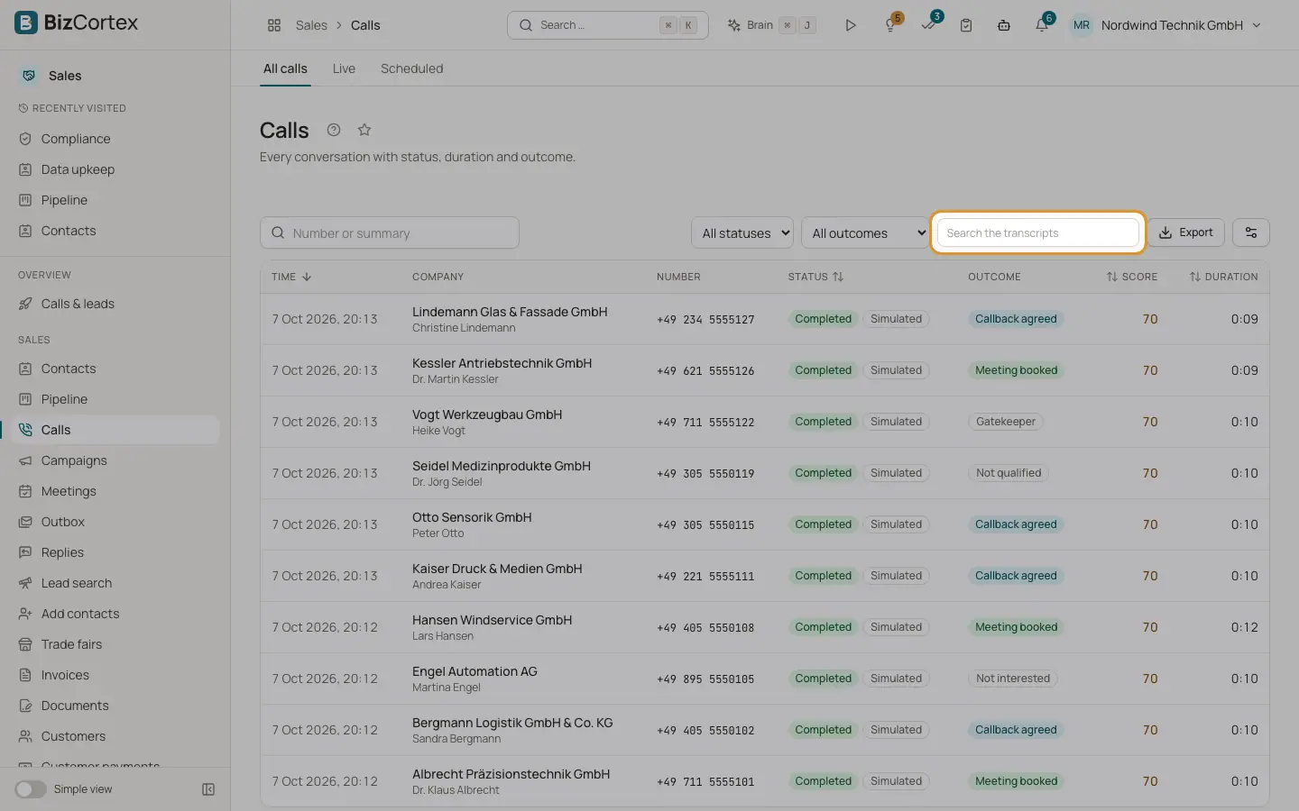Open Brain assistant in the top bar
The image size is (1299, 811).
click(x=771, y=25)
